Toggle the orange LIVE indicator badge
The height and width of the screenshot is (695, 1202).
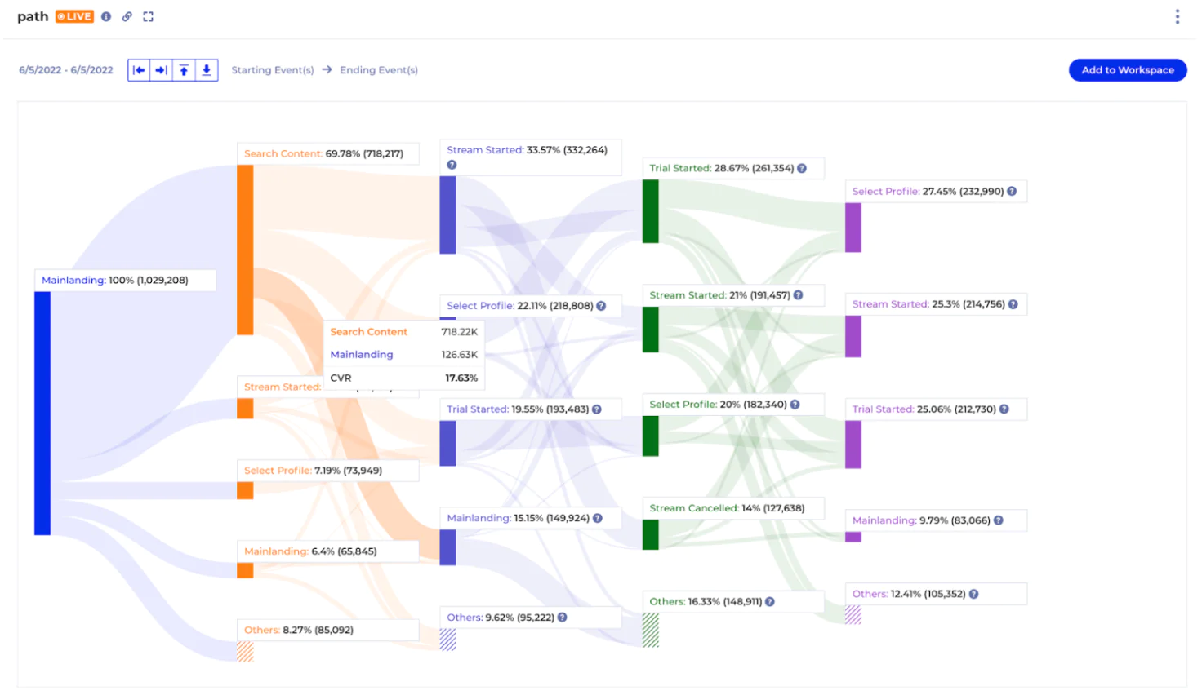[74, 16]
